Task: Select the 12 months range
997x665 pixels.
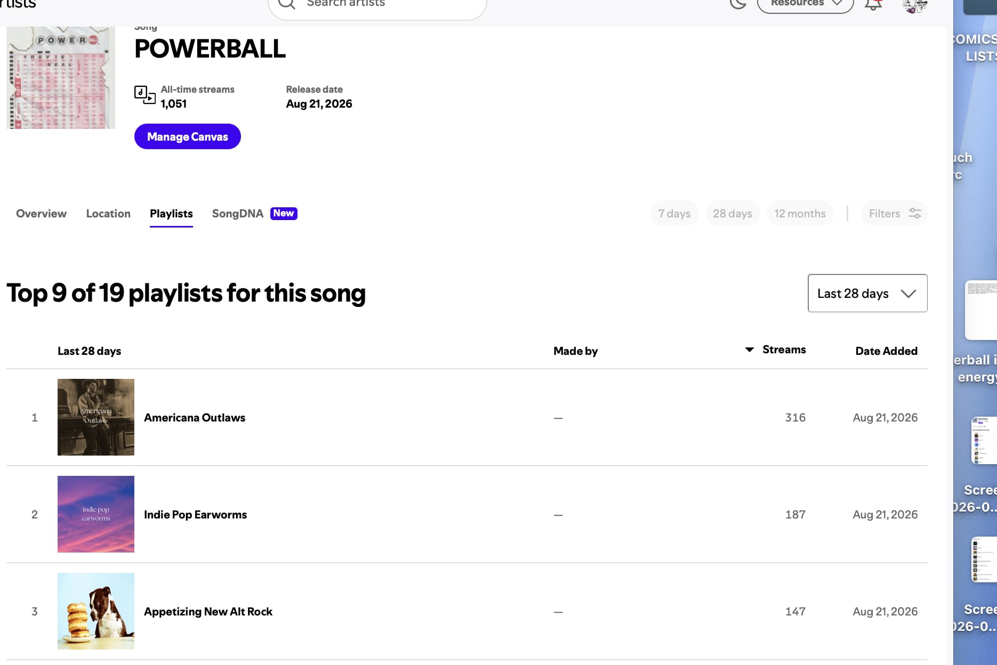Action: (800, 213)
